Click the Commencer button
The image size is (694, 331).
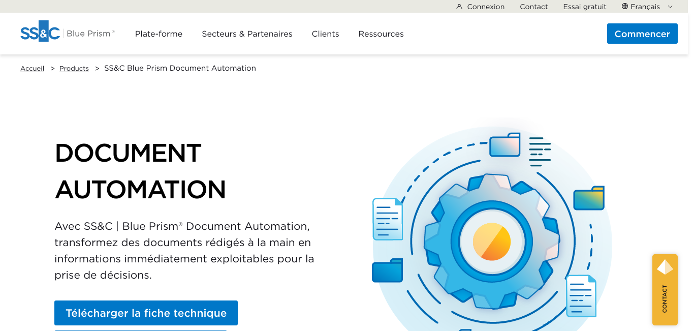click(x=642, y=34)
